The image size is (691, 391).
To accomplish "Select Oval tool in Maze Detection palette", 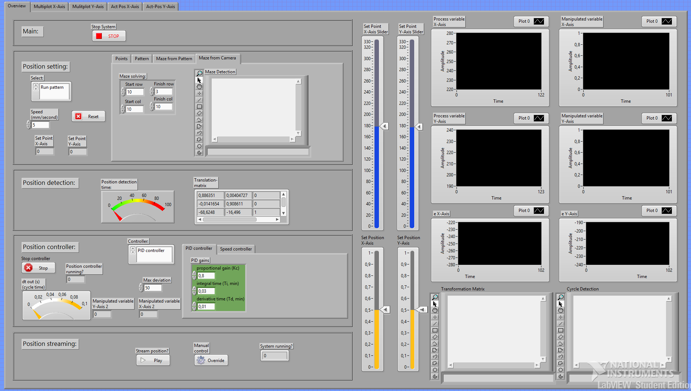I will pos(199,146).
